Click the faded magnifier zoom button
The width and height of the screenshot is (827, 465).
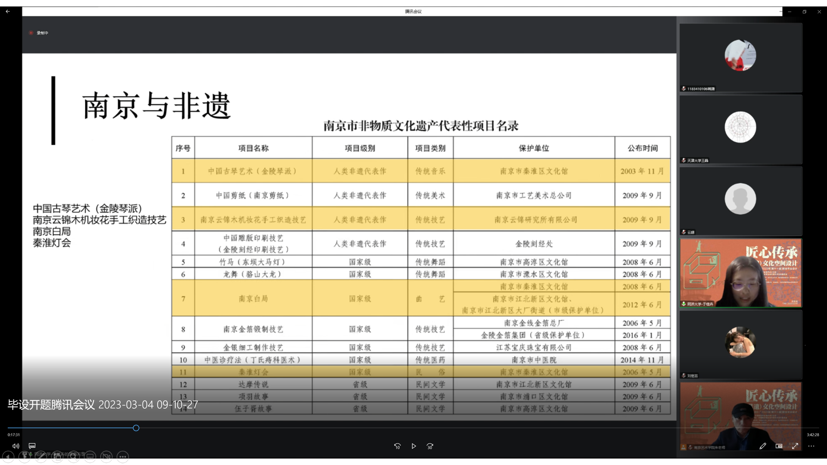(74, 456)
